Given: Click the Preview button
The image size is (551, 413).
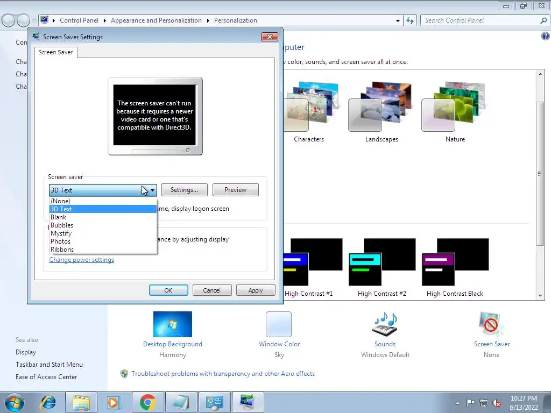Looking at the screenshot, I should 236,190.
